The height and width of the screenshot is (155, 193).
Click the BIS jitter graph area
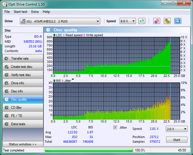click(117, 101)
